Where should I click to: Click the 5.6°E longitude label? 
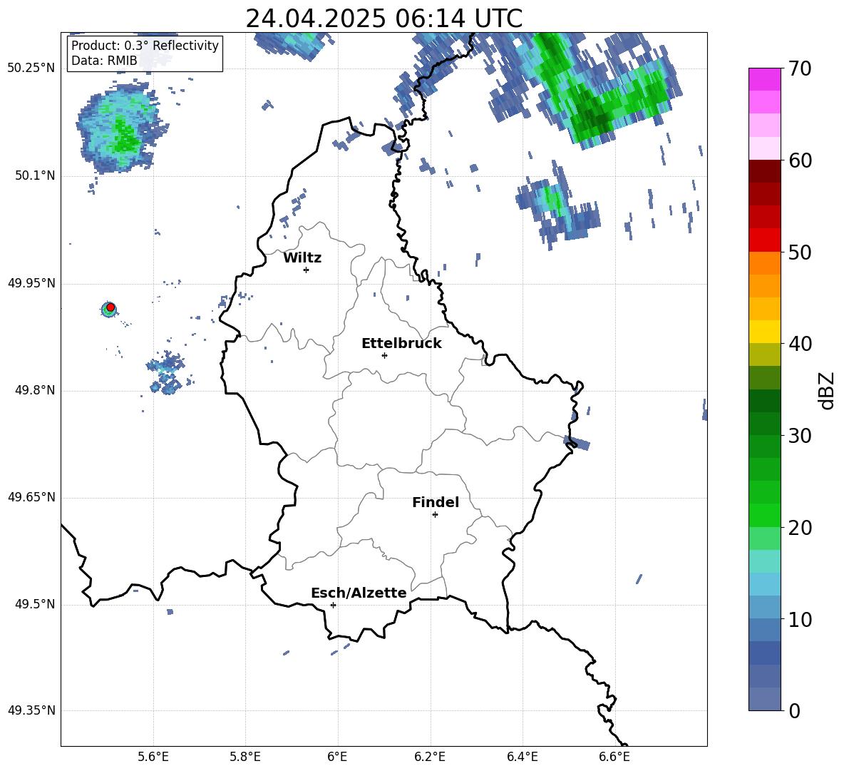153,757
